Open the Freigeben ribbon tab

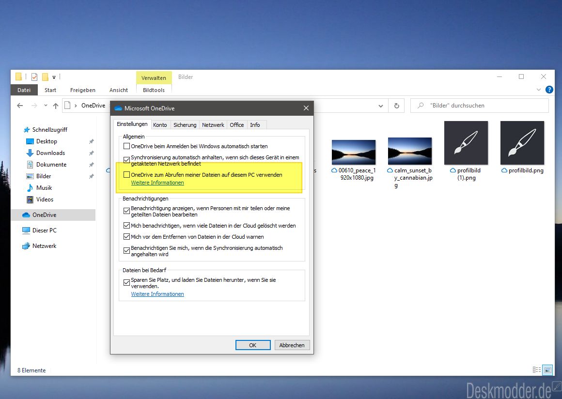pos(83,90)
